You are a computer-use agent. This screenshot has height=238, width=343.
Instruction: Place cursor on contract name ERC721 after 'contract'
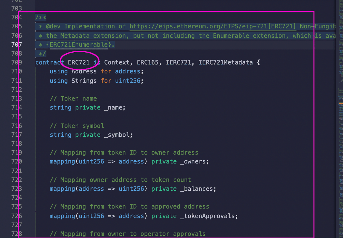pos(79,62)
